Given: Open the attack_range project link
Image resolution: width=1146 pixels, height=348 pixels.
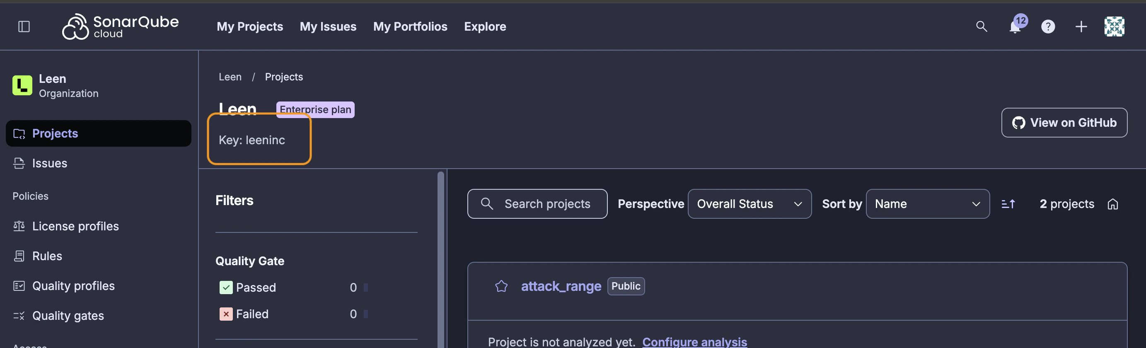Looking at the screenshot, I should [561, 286].
